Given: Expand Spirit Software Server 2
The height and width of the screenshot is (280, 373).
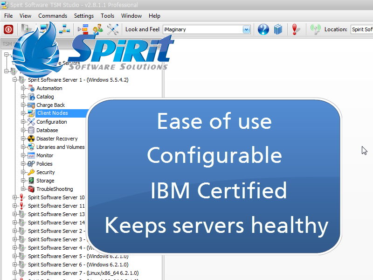Looking at the screenshot, I should pos(15,231).
